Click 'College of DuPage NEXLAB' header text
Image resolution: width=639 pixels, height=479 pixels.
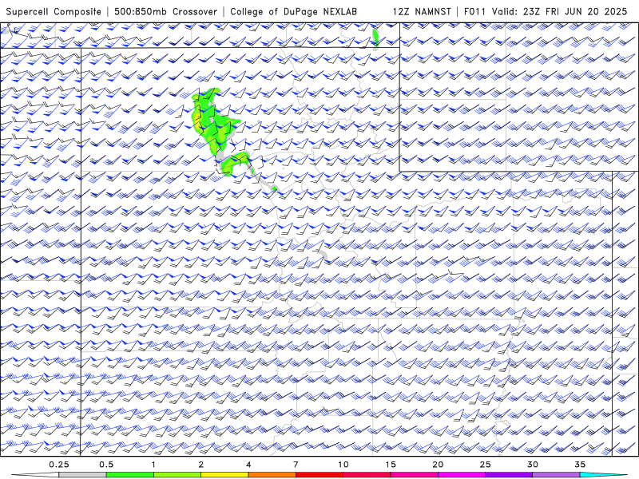tap(293, 11)
